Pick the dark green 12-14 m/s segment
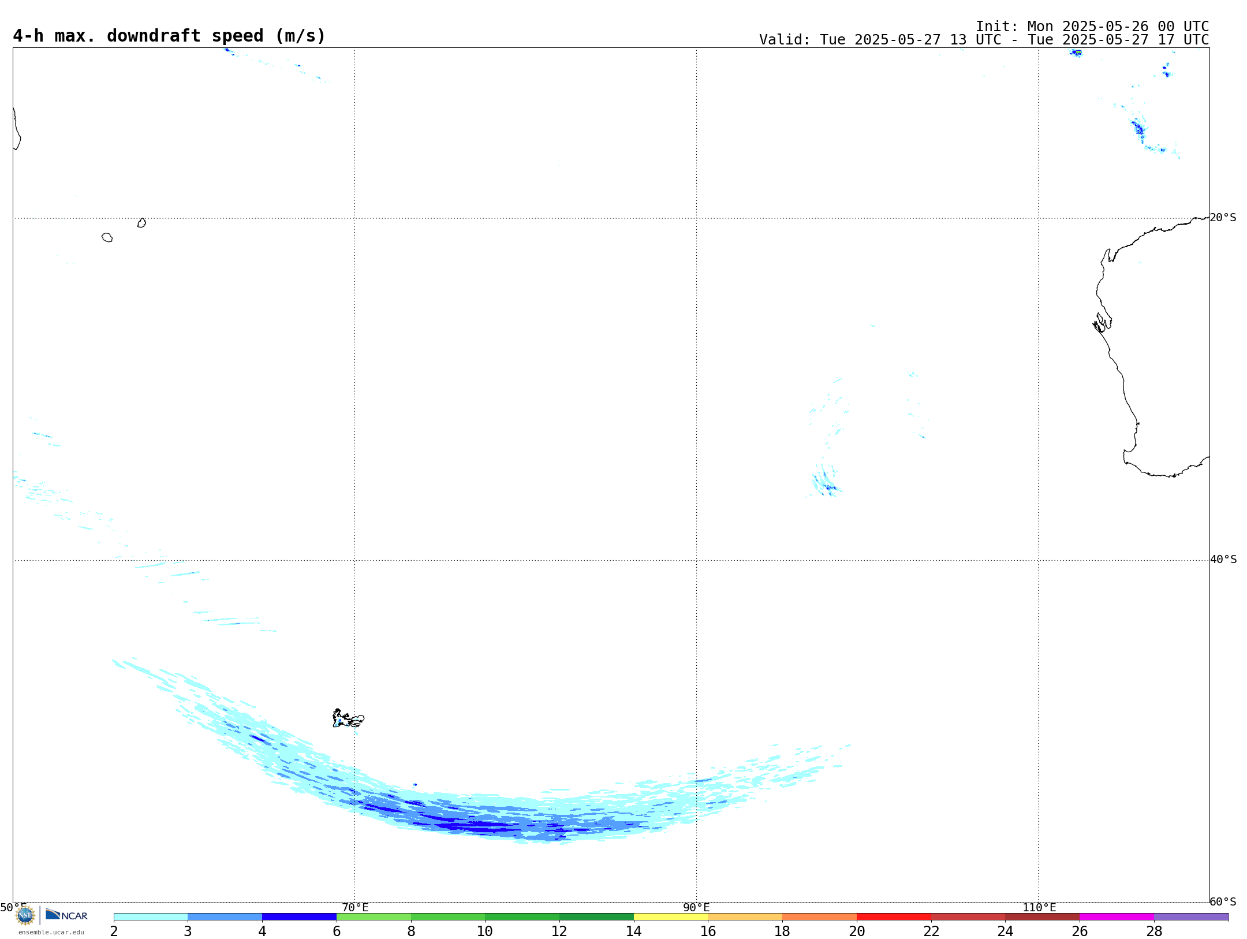This screenshot has height=939, width=1247. point(597,917)
